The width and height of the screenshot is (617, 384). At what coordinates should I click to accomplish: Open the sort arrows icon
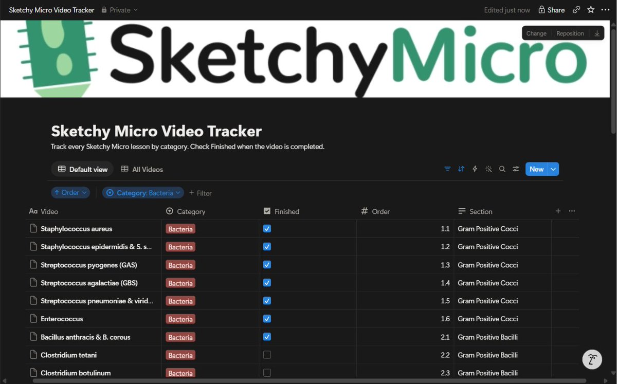pos(461,169)
